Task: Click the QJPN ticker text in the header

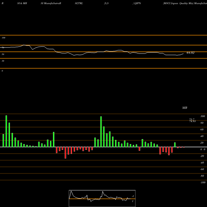Action: (137, 3)
